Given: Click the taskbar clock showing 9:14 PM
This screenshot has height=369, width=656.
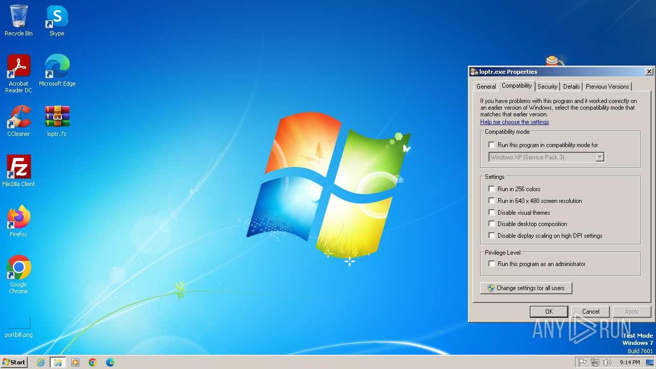Looking at the screenshot, I should [x=629, y=362].
